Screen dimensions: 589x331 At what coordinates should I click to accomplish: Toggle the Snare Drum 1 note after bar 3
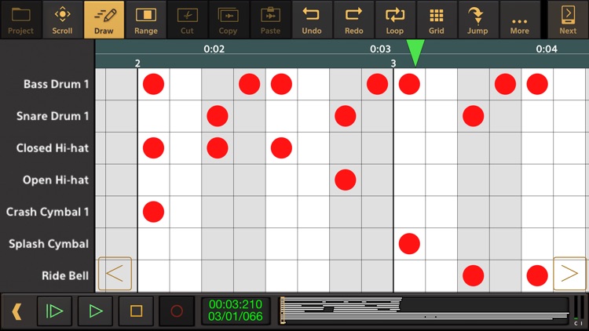click(x=474, y=116)
